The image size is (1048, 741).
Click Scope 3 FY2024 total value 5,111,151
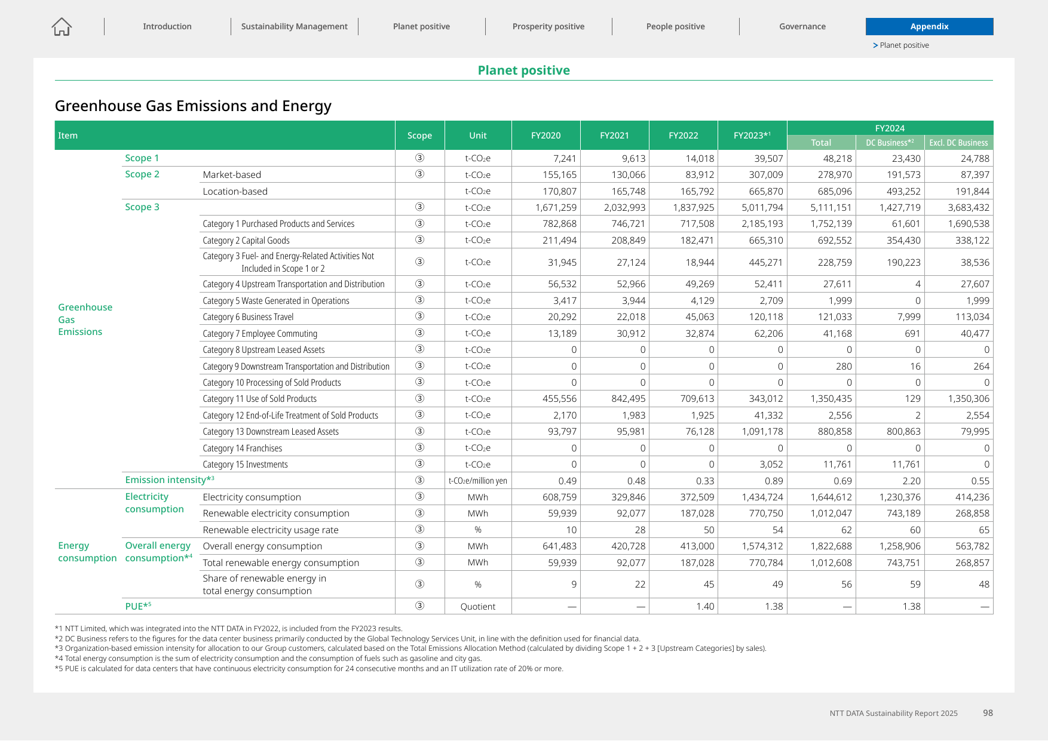(x=831, y=208)
